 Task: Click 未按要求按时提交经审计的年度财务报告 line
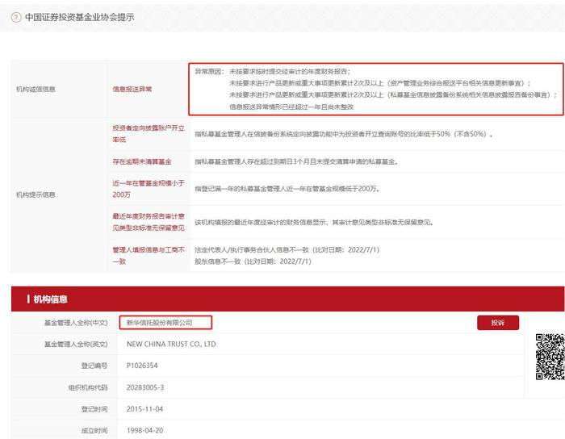[290, 71]
